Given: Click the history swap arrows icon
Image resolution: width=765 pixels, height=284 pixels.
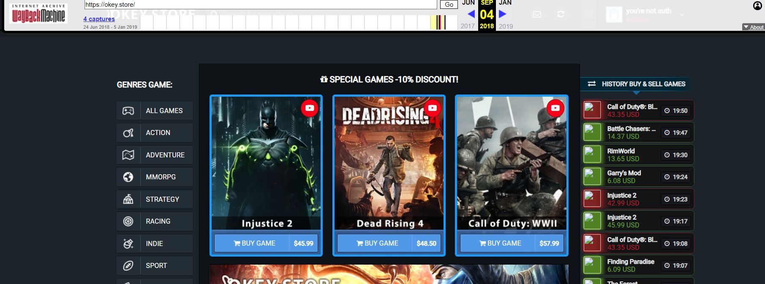Looking at the screenshot, I should (x=591, y=84).
